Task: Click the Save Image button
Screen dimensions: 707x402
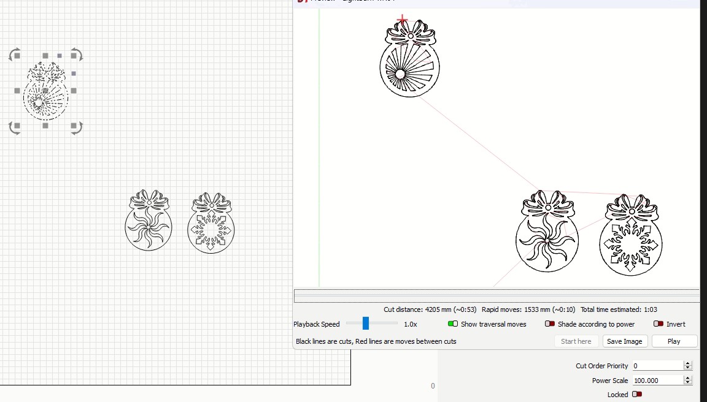Action: pyautogui.click(x=624, y=341)
